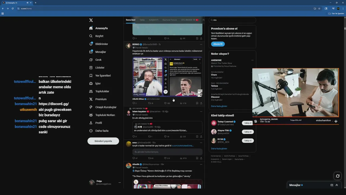Viewport: 346px width, 195px height.
Task: Open Premium in the sidebar
Action: (x=98, y=99)
